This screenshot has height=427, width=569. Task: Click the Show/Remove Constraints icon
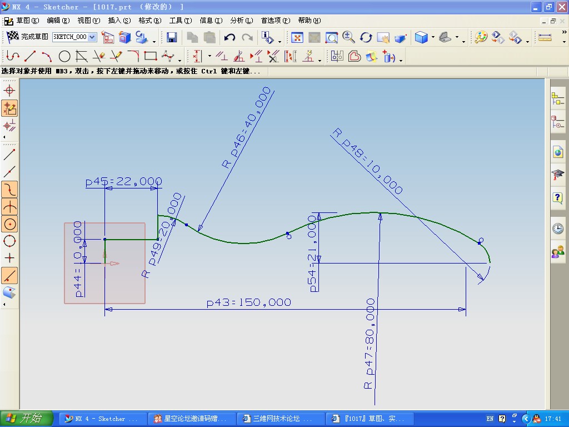point(273,56)
